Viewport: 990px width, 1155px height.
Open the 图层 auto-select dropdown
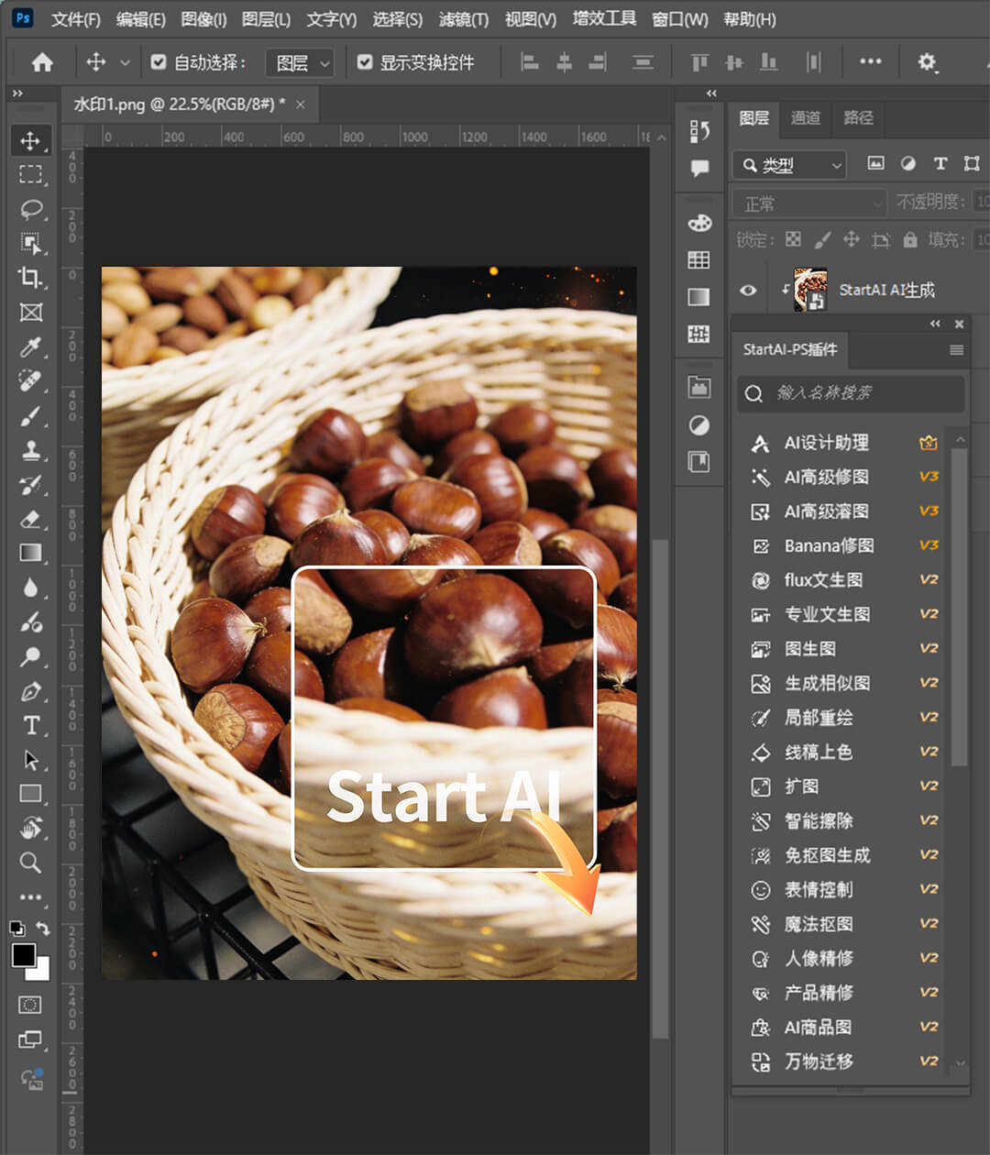pos(300,62)
